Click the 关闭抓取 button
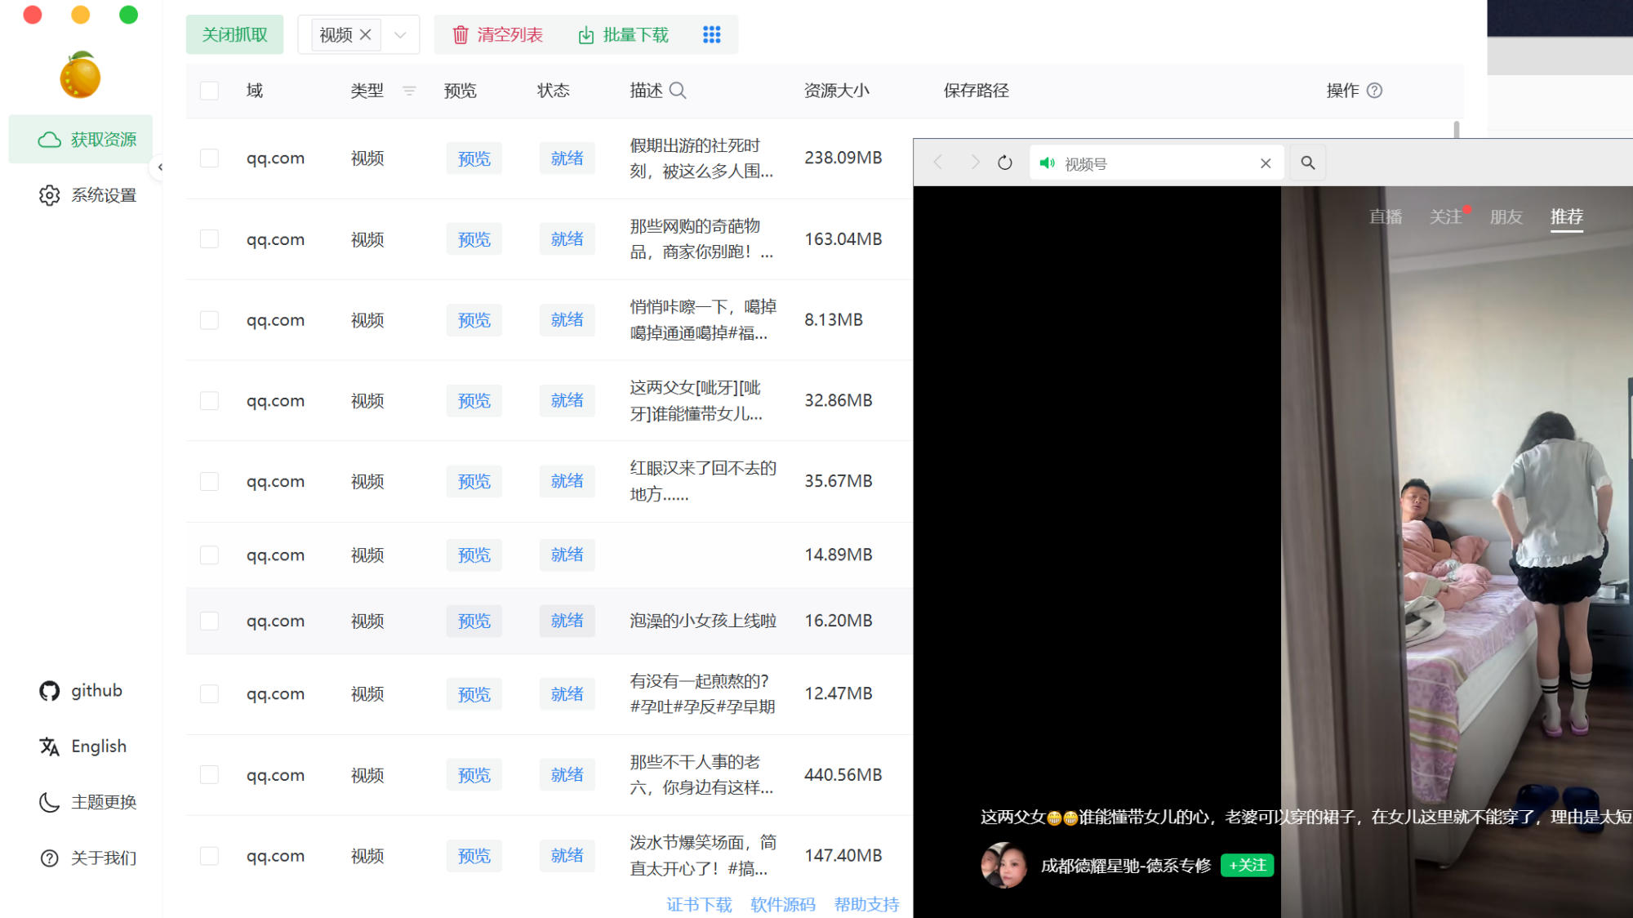Screen dimensions: 1633x918 (x=234, y=34)
